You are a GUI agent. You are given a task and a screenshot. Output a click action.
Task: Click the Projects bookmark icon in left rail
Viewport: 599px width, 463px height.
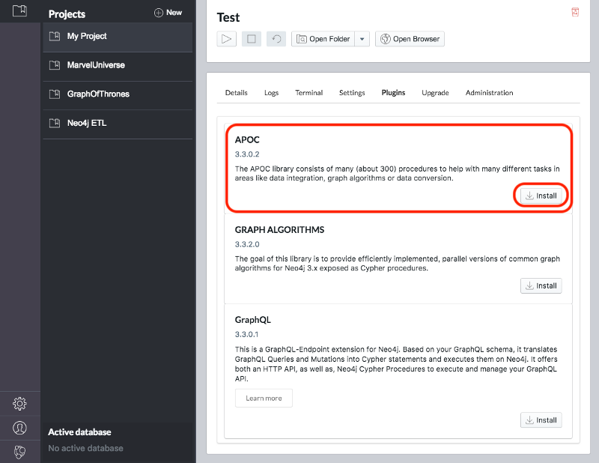[x=19, y=11]
